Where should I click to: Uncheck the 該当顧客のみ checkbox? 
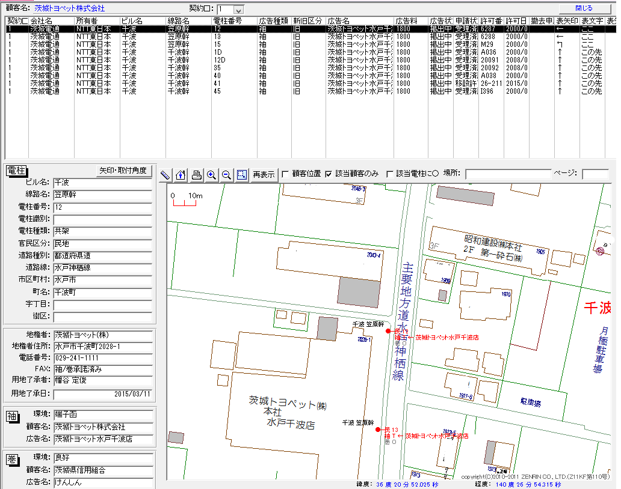329,174
